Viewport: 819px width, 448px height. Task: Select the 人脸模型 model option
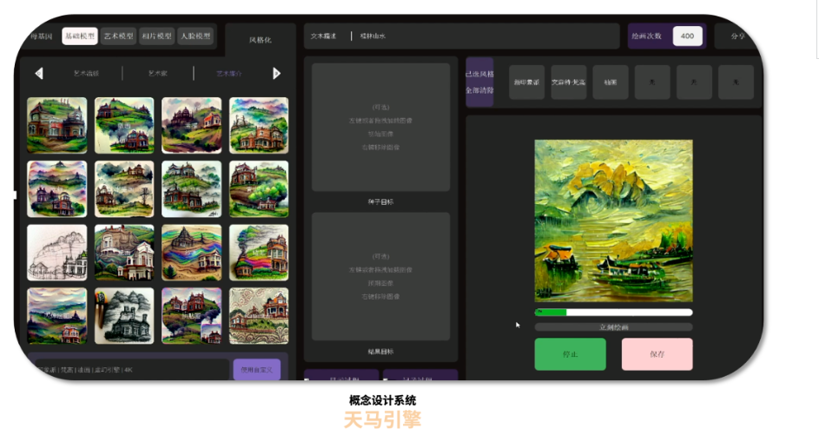[x=195, y=36]
